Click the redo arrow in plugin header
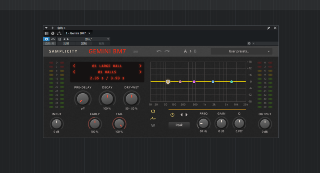Screen dimensions: 320x173 point(167,51)
